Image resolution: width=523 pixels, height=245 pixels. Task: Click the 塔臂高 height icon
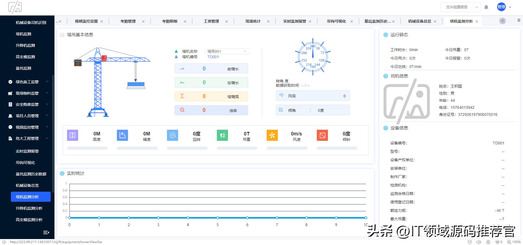pyautogui.click(x=182, y=96)
